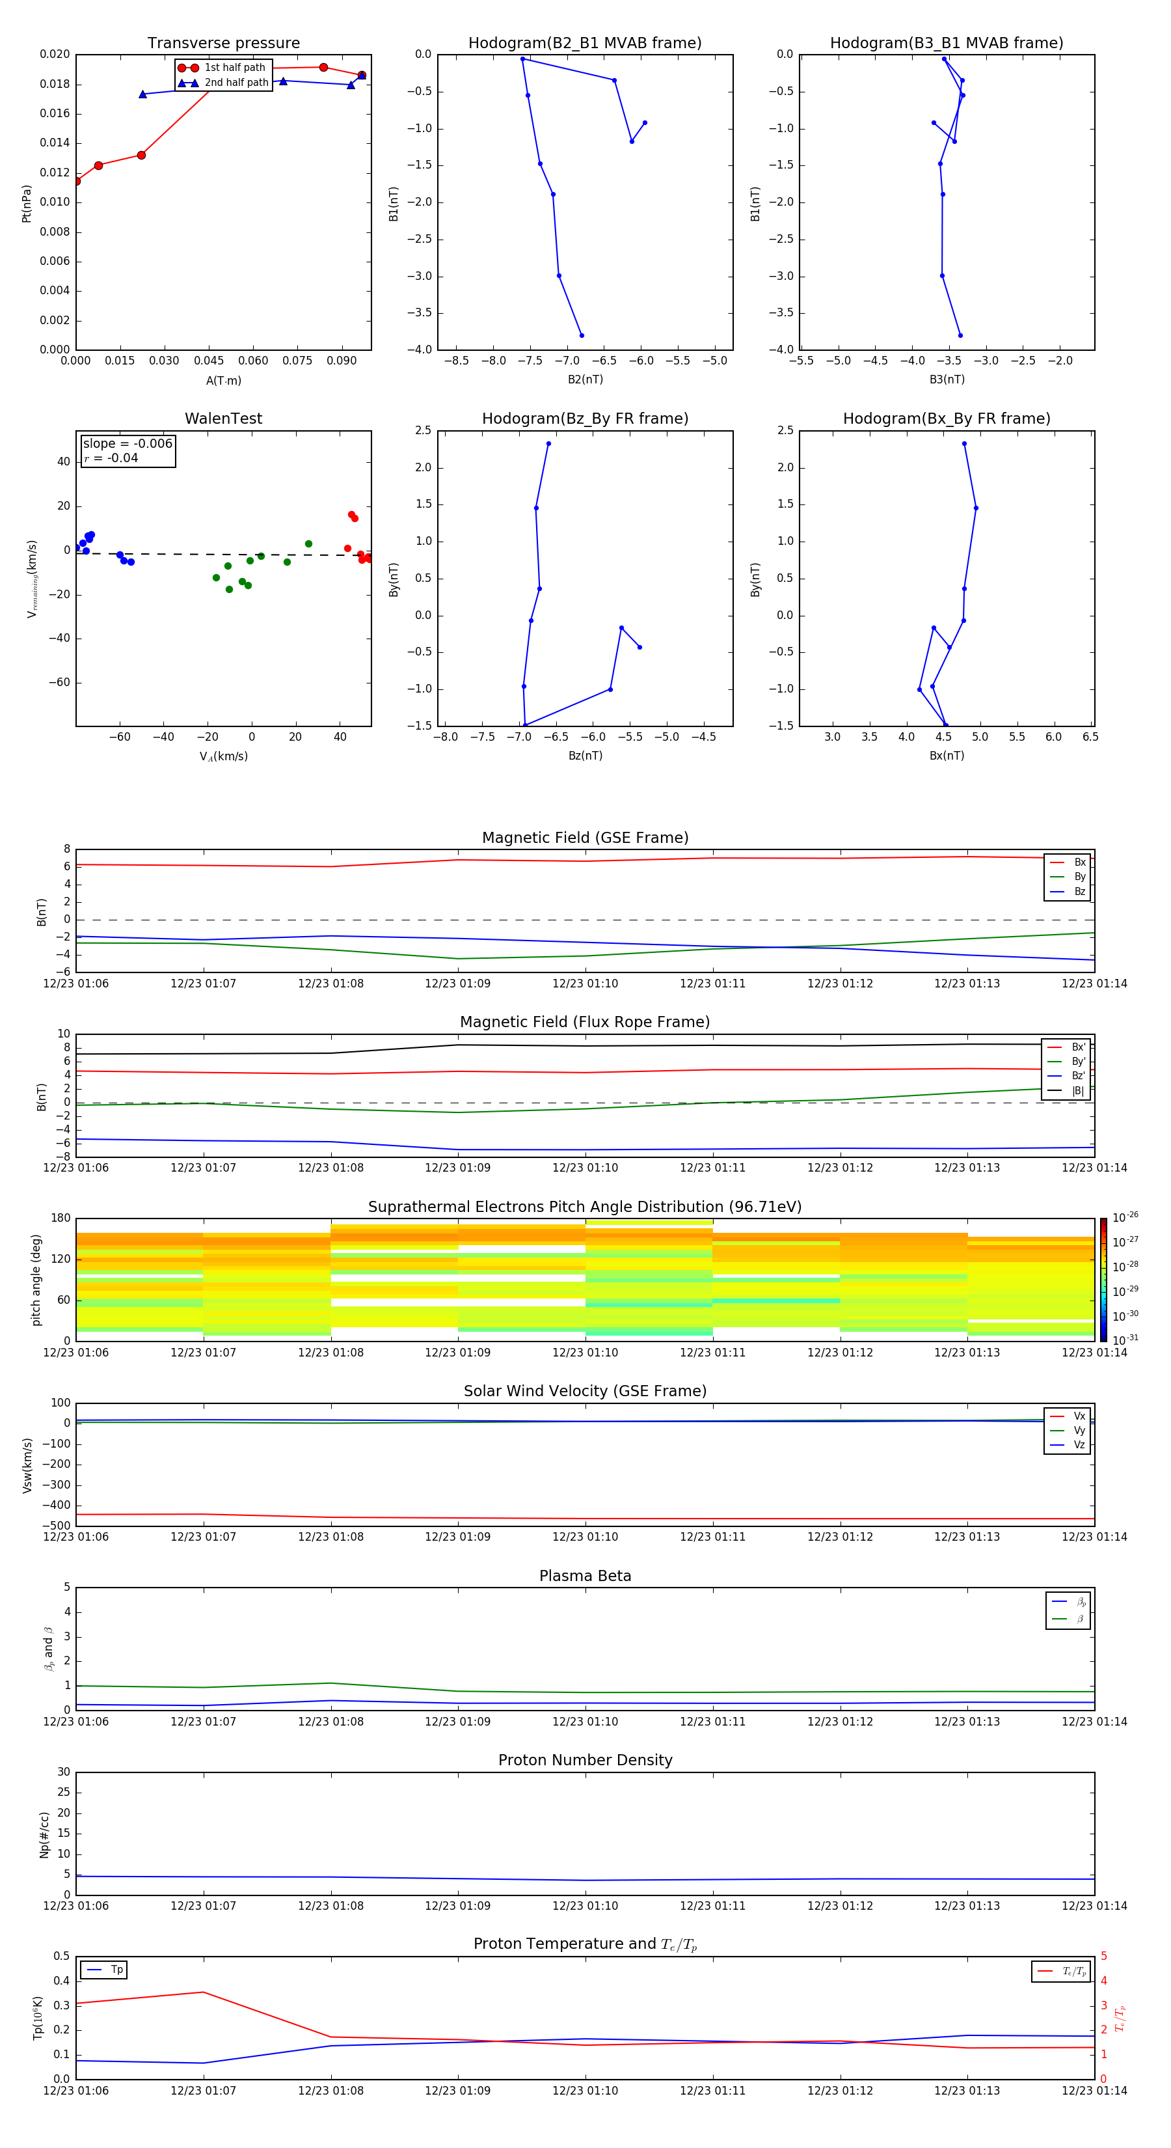Select Bz' legend entry in Flux Rope plot
Screen dimensions: 1171x2148
point(1066,1077)
